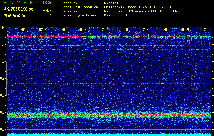
Task: Select the 0210 time marker
Action: point(206,30)
